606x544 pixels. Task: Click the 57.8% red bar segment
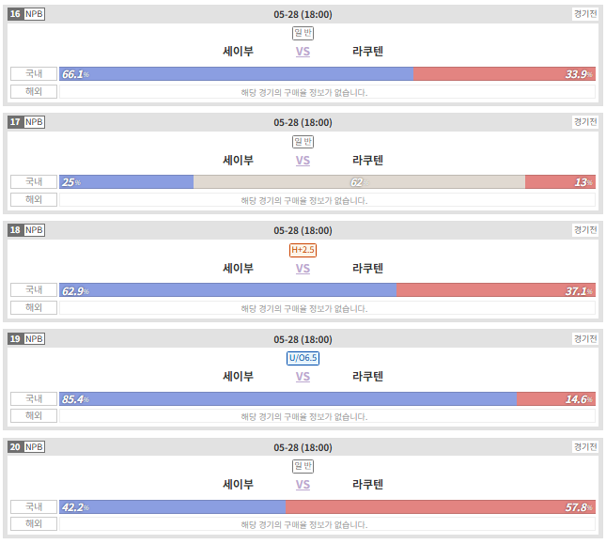point(441,507)
